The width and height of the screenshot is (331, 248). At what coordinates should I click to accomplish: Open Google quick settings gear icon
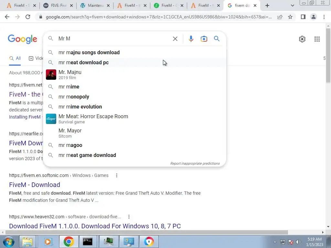click(x=302, y=39)
